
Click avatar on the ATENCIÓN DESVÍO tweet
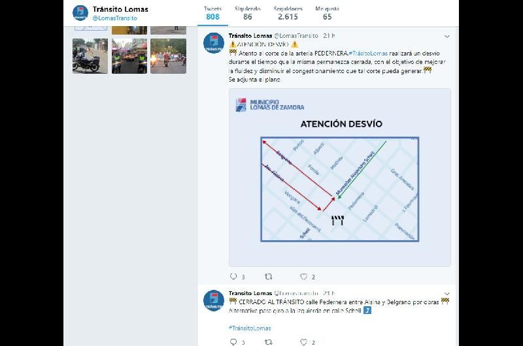(213, 42)
